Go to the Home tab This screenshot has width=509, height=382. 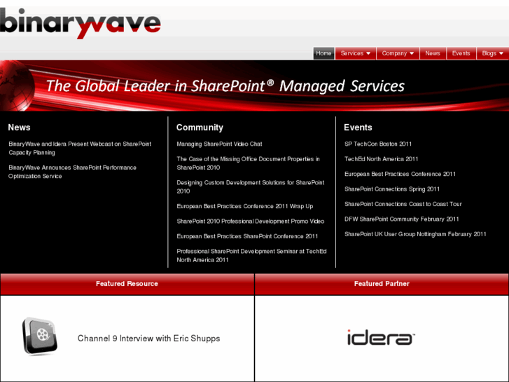[x=323, y=53]
